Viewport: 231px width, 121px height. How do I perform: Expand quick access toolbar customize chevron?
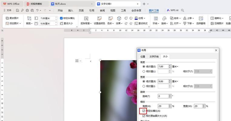click(x=50, y=10)
